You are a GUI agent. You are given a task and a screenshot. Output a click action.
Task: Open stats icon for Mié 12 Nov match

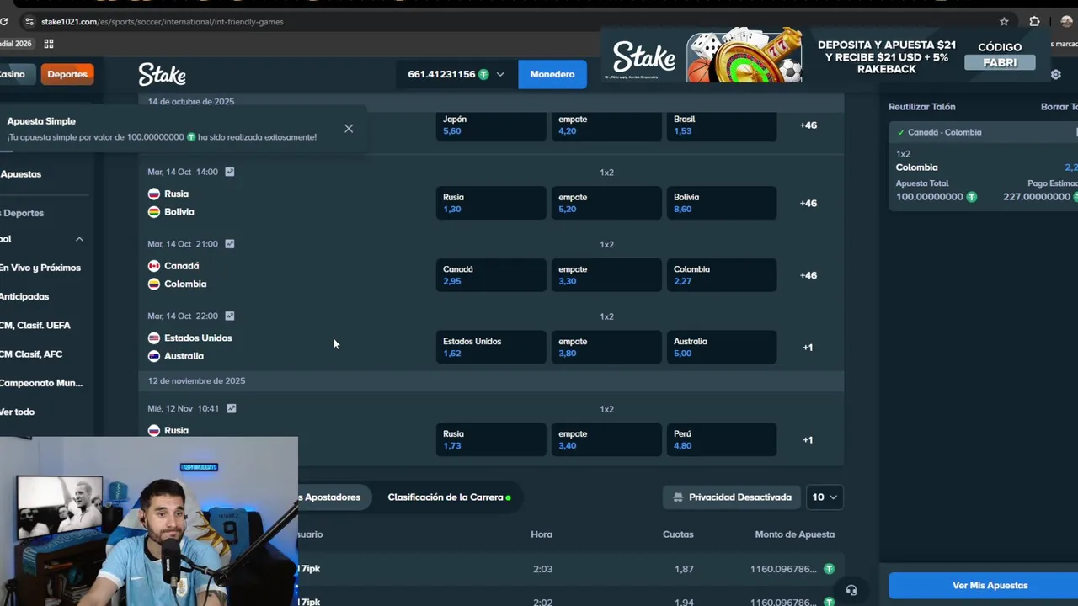click(231, 408)
